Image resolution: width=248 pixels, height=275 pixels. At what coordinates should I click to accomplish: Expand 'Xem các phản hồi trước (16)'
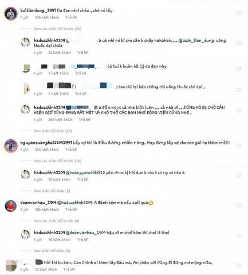tap(57, 161)
